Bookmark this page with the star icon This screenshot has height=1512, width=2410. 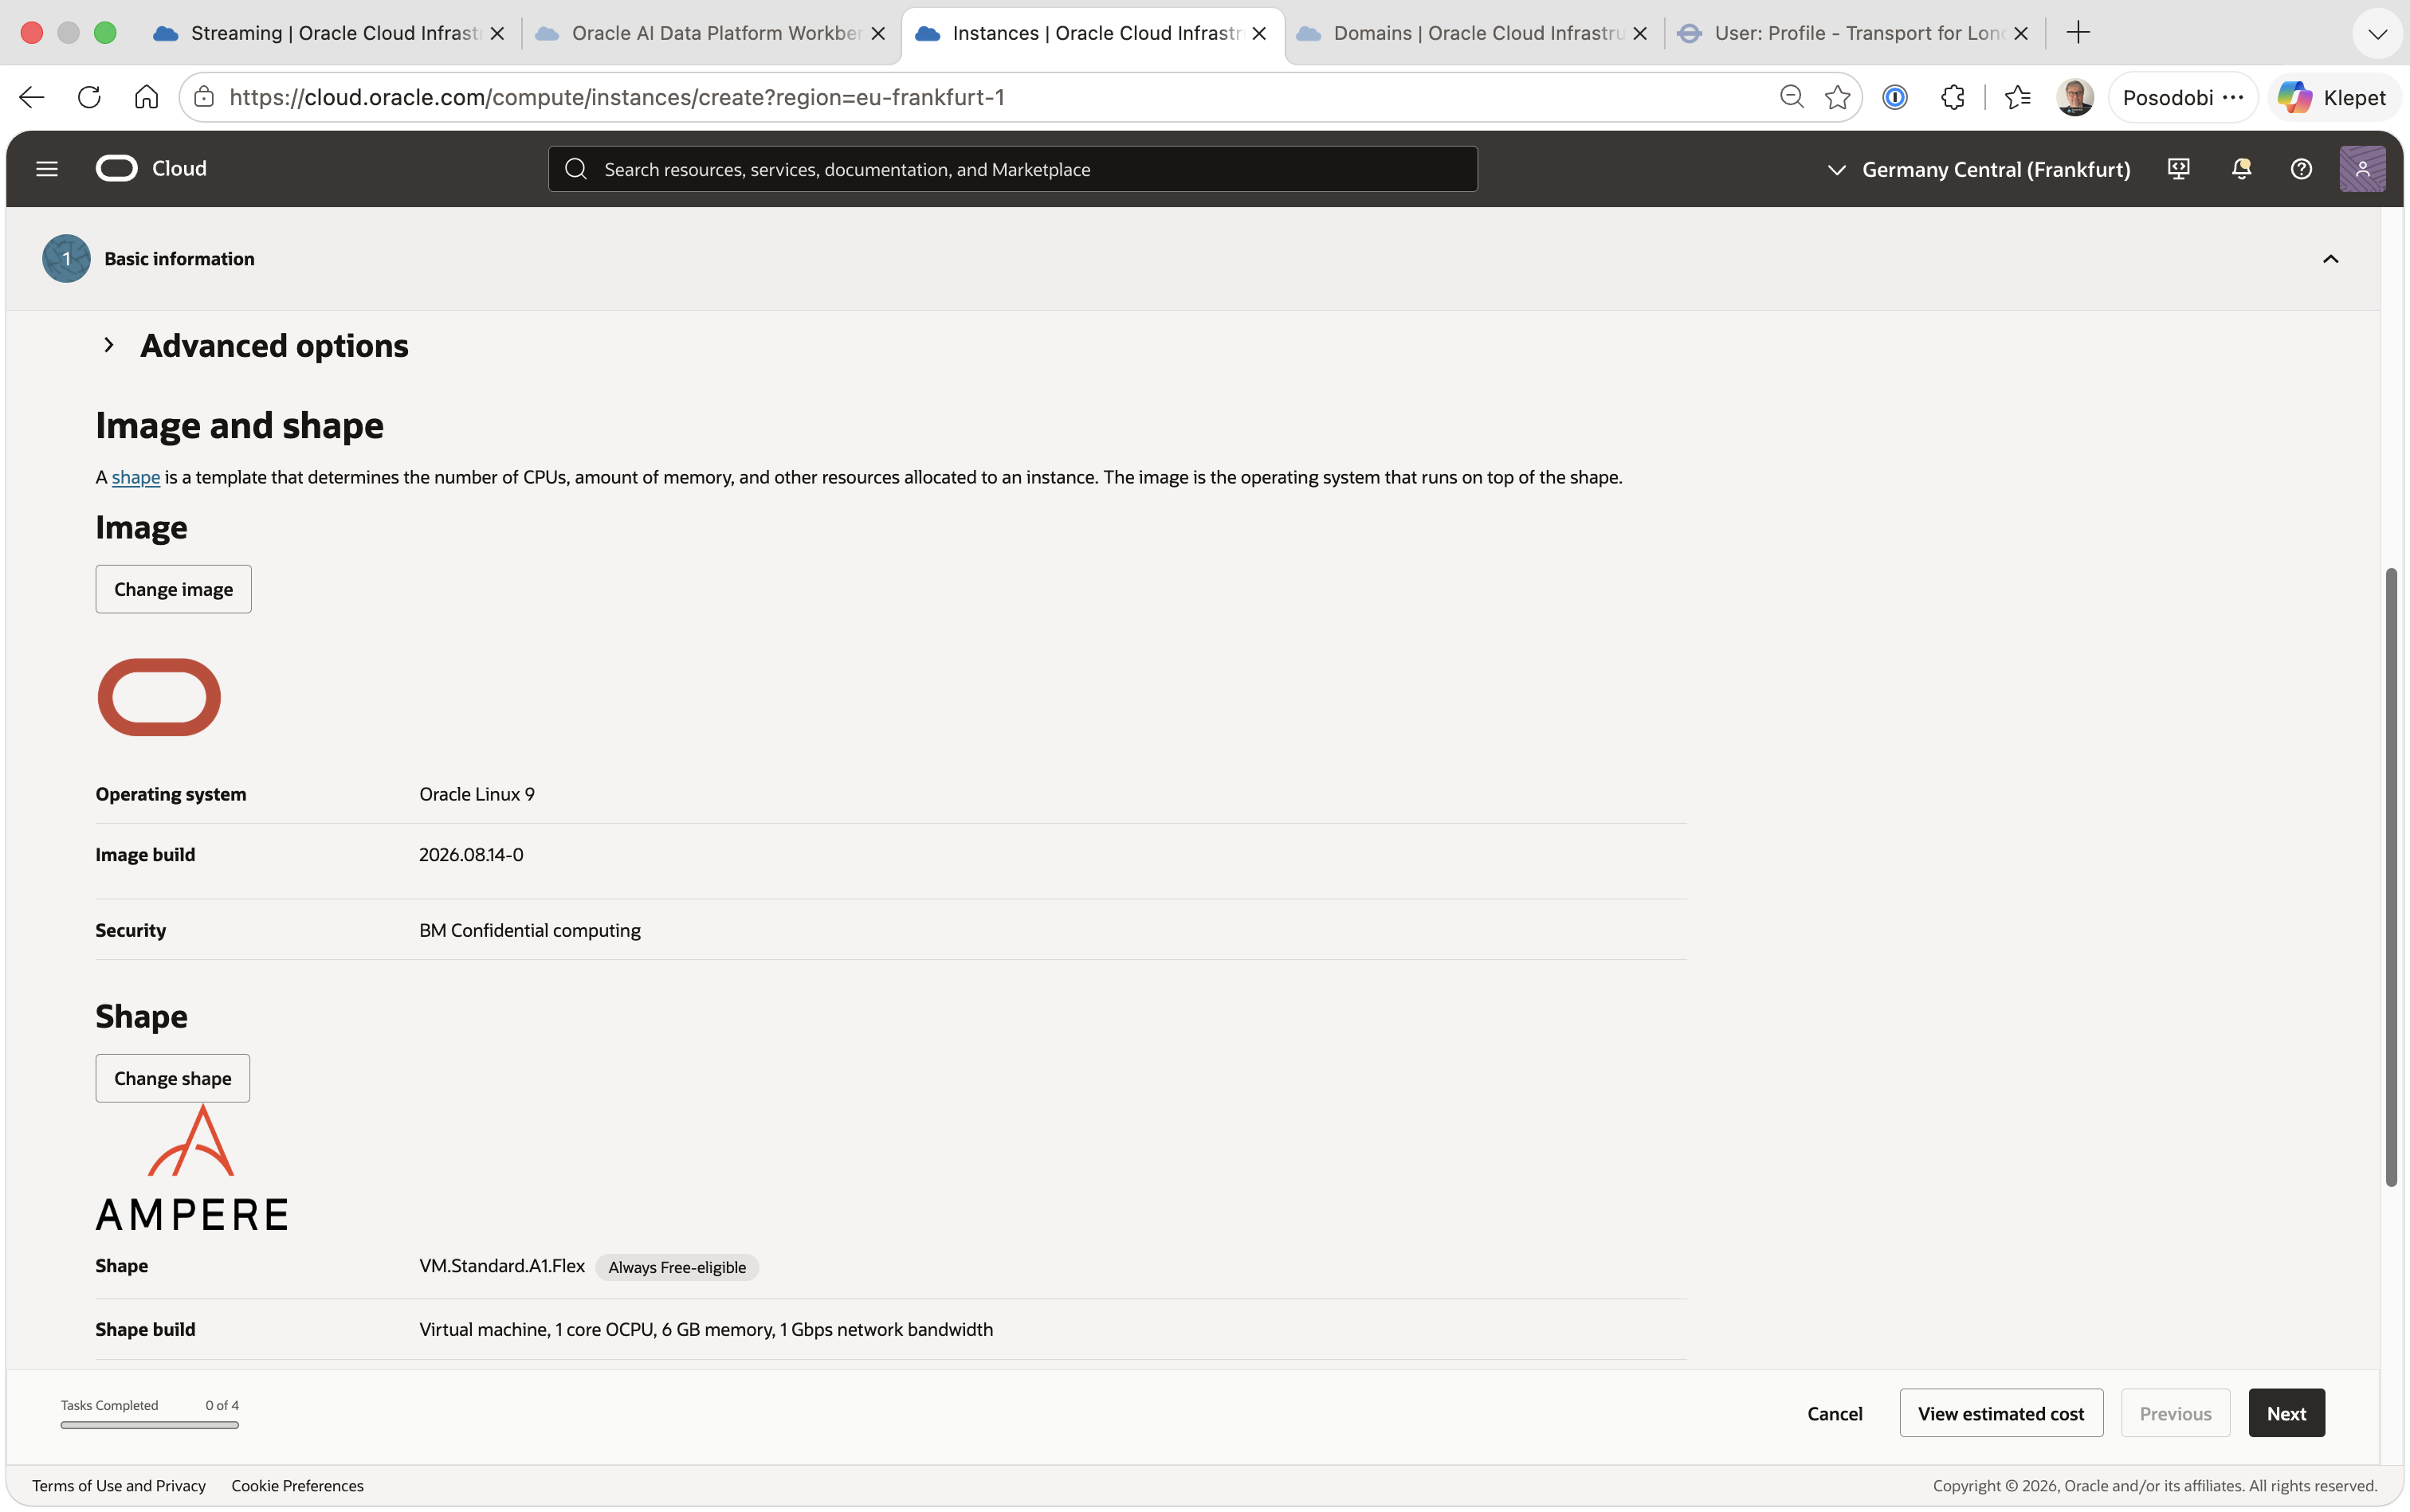(1838, 97)
